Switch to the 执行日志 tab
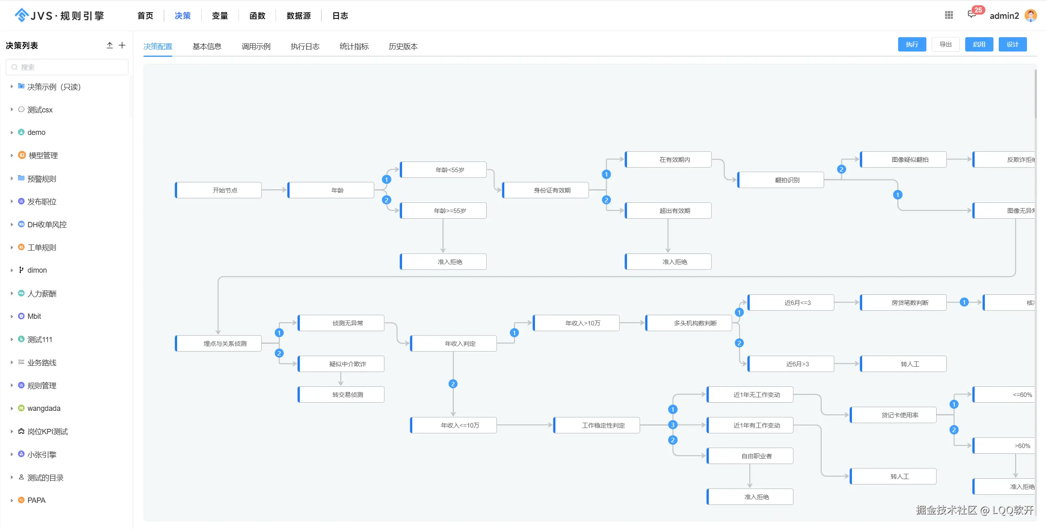 point(305,47)
